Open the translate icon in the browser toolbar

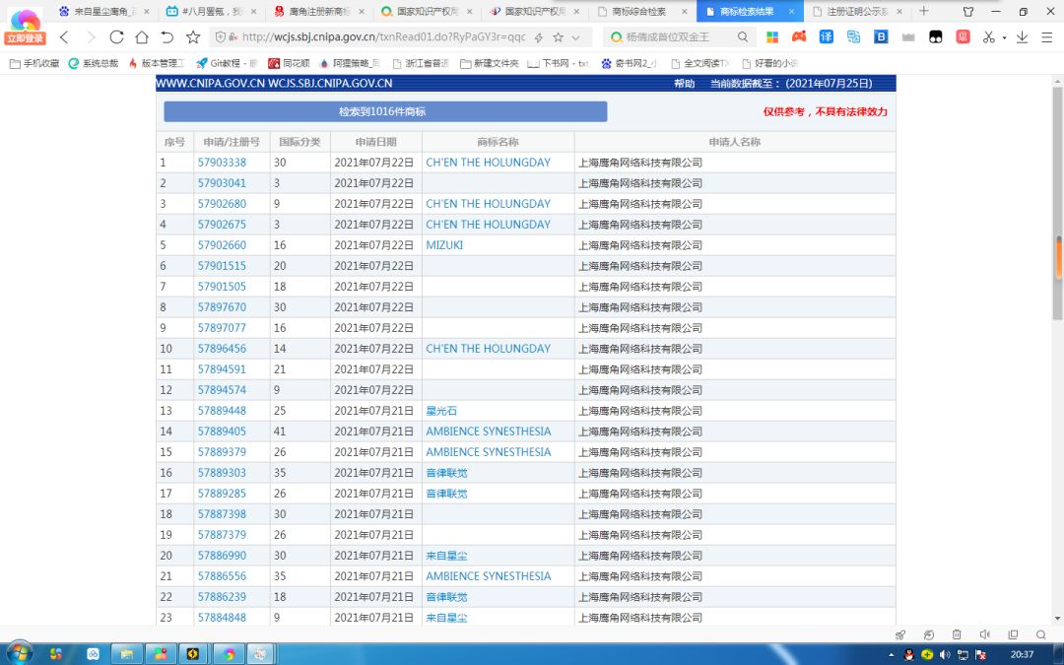[826, 37]
